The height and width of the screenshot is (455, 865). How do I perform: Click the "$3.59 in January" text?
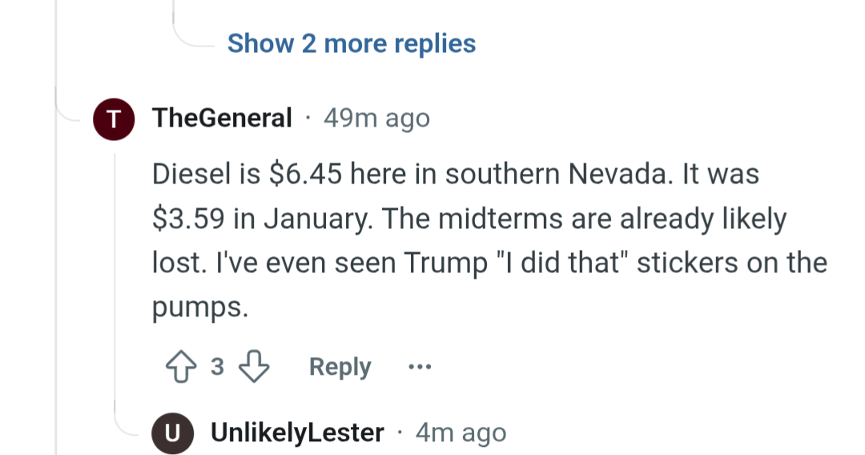[x=264, y=219]
